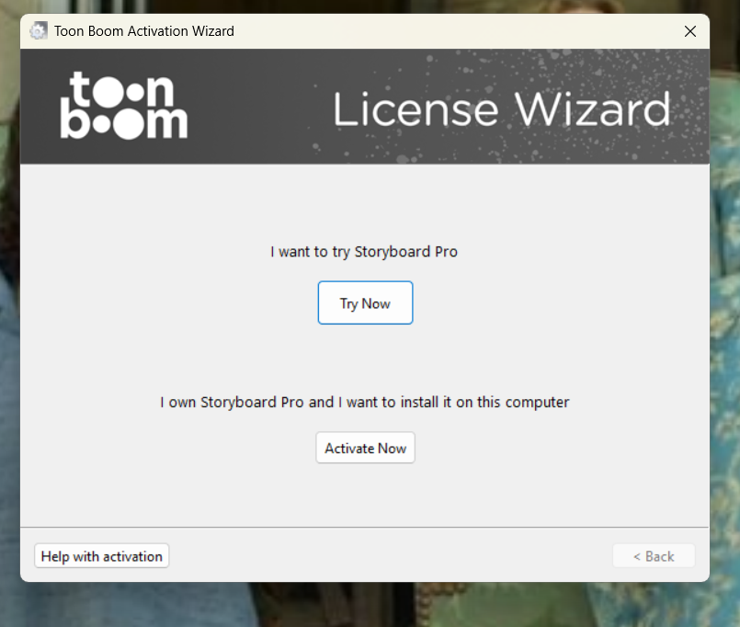Go to the previous step with the Back button
This screenshot has width=740, height=627.
click(654, 556)
